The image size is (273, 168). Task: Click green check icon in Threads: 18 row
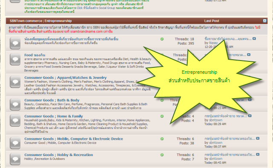(162, 39)
